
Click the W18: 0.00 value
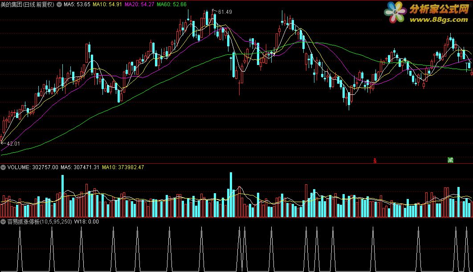(86, 222)
